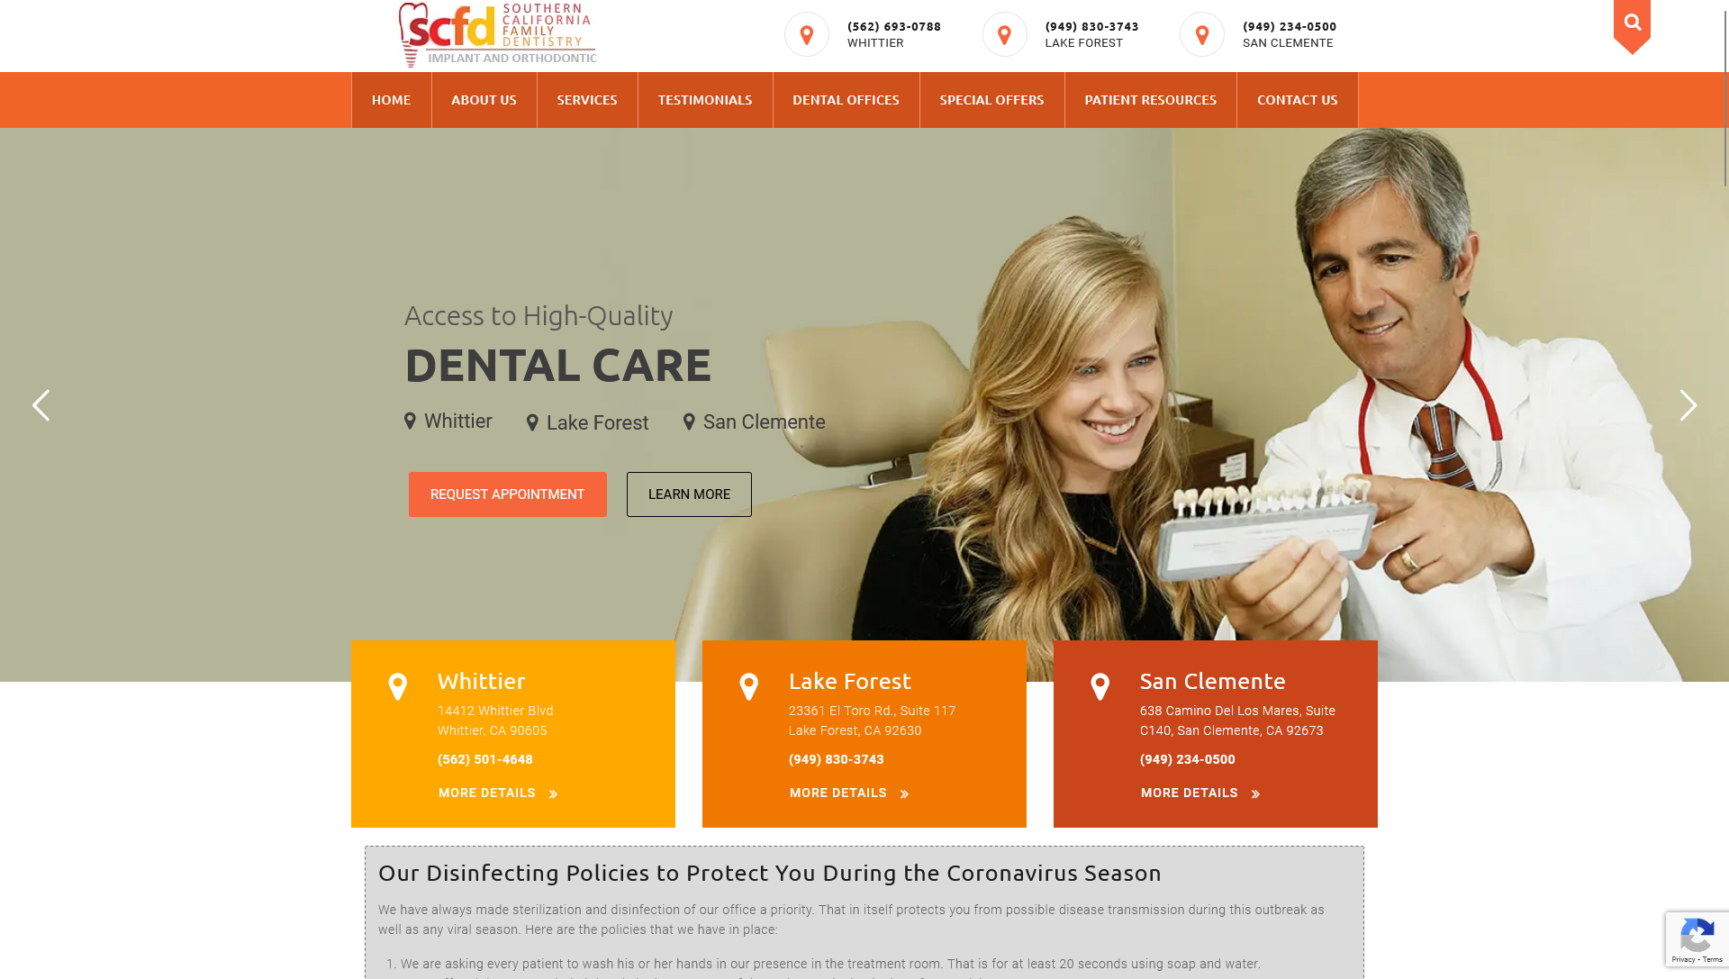
Task: Click the map pin on San Clemente card
Action: (x=1100, y=687)
